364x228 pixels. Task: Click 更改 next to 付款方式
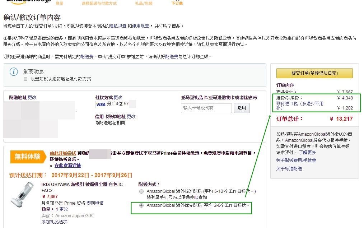point(118,98)
